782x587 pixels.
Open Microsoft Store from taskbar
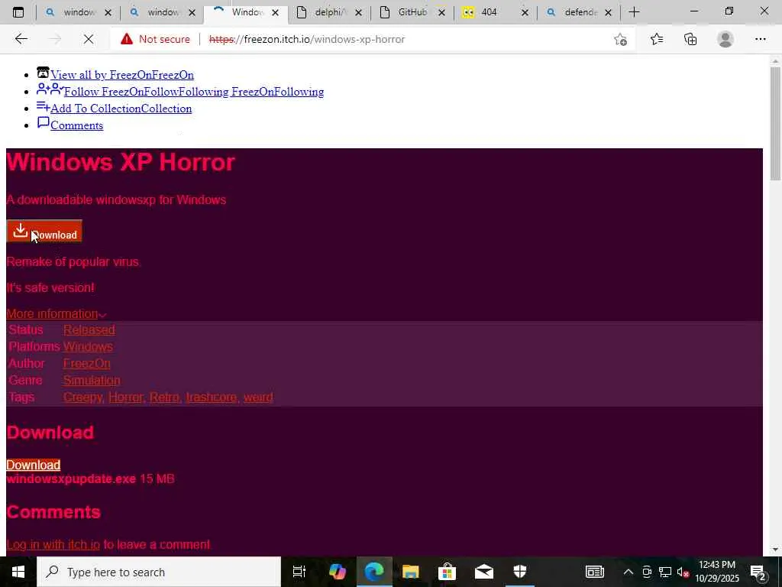pos(447,572)
